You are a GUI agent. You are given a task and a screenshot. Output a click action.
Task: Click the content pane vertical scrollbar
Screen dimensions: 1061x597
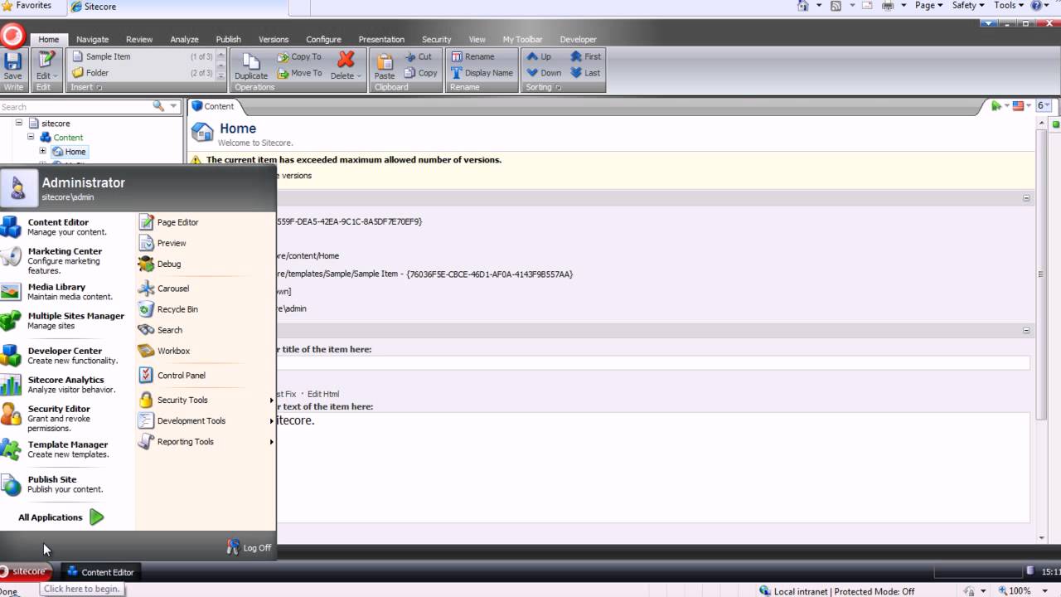point(1042,274)
